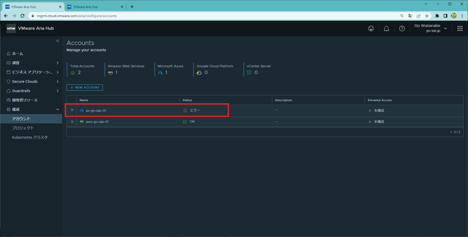Image resolution: width=468 pixels, height=237 pixels.
Task: Open the notifications bell
Action: tap(386, 28)
